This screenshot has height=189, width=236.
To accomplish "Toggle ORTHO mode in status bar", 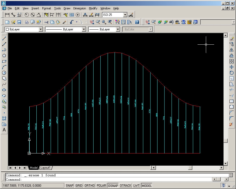I will (x=89, y=185).
